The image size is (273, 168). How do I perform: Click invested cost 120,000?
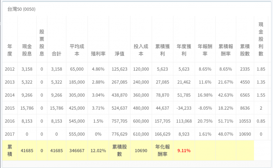coord(141,69)
